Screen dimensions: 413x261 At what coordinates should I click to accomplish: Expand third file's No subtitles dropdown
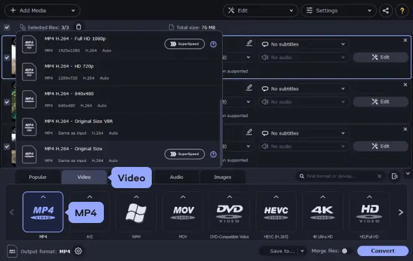point(304,133)
